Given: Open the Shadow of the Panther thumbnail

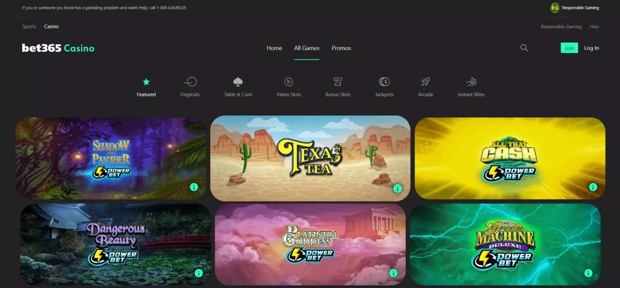Looking at the screenshot, I should [x=111, y=158].
